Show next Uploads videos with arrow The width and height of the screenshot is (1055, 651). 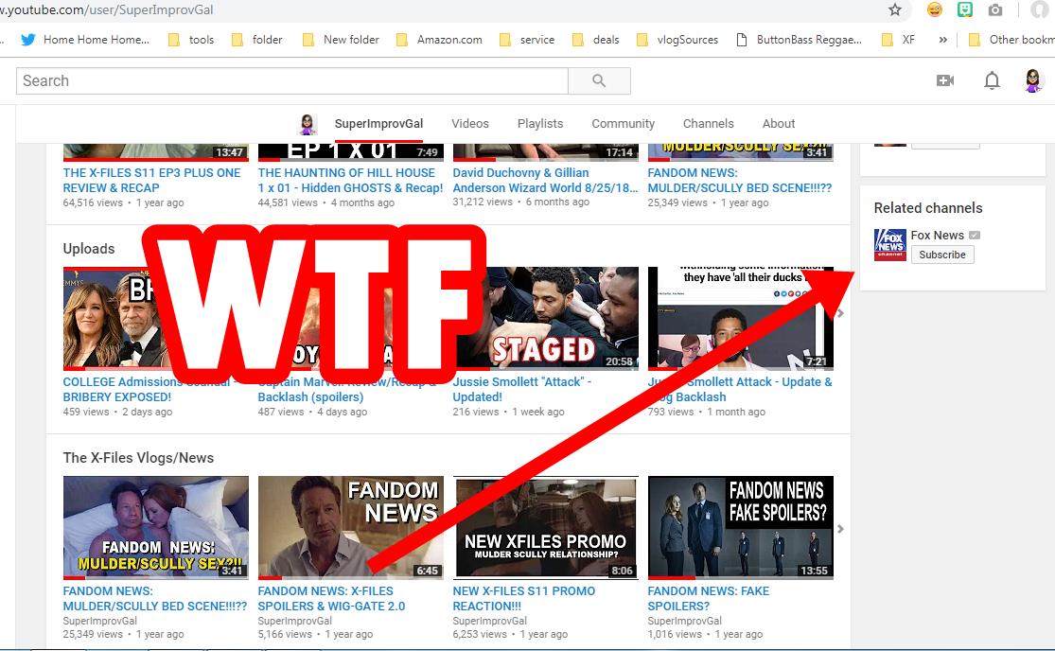(839, 313)
